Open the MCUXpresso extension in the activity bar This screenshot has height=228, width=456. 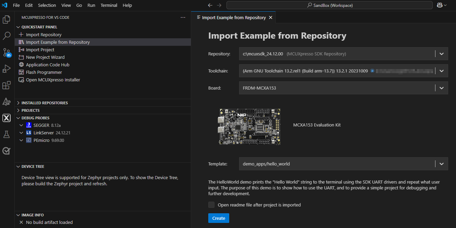pyautogui.click(x=6, y=118)
